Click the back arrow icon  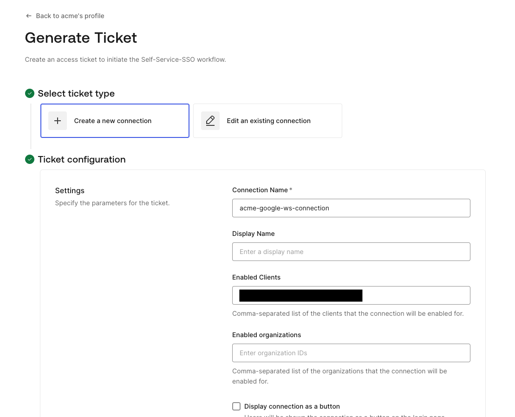(x=29, y=16)
